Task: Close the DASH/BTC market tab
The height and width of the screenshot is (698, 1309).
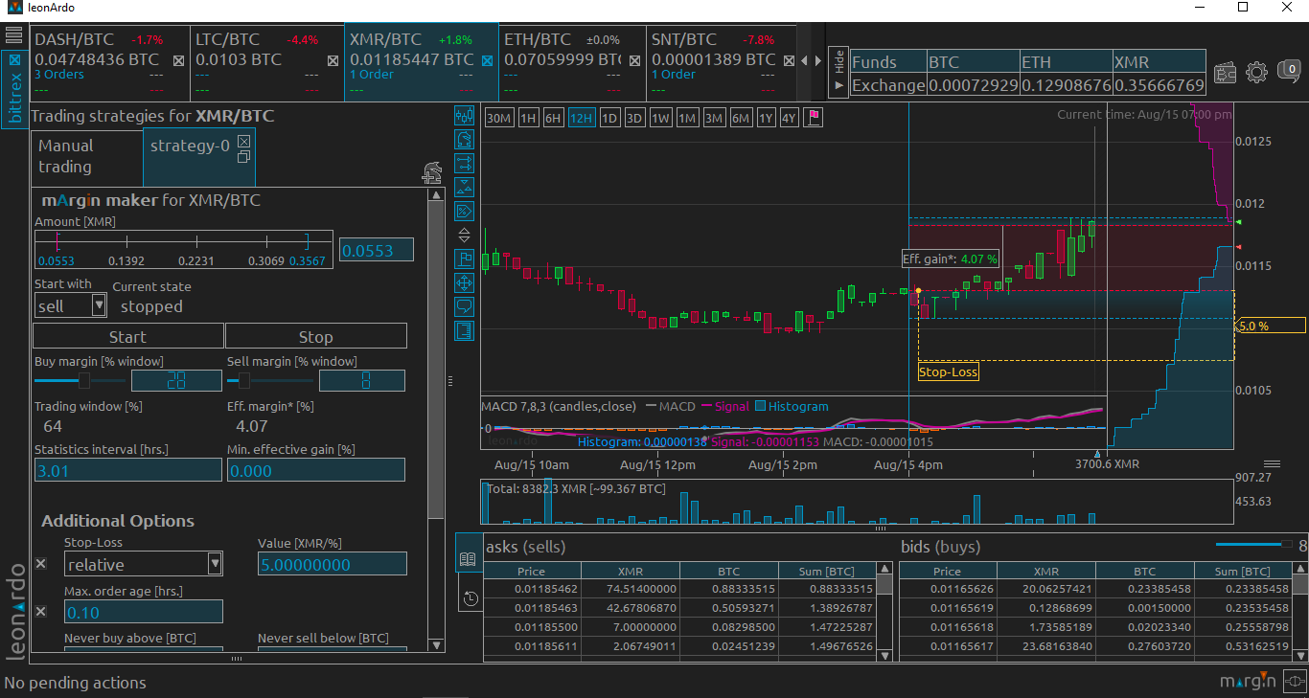Action: [x=178, y=60]
